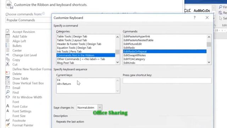Click inside Press new shortcut key field

pos(167,81)
